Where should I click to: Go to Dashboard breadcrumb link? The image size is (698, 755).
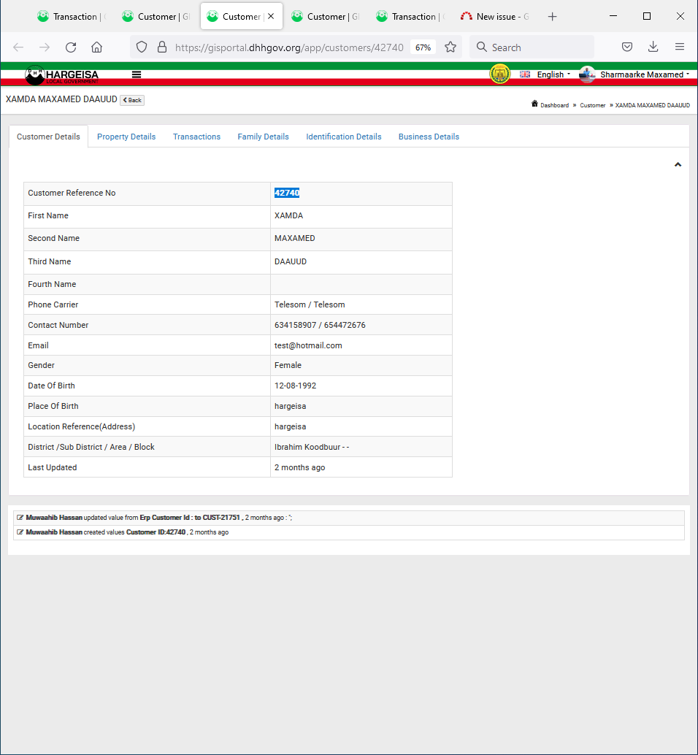click(554, 105)
